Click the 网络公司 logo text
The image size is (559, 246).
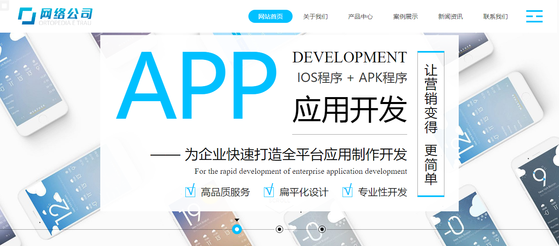coord(66,14)
